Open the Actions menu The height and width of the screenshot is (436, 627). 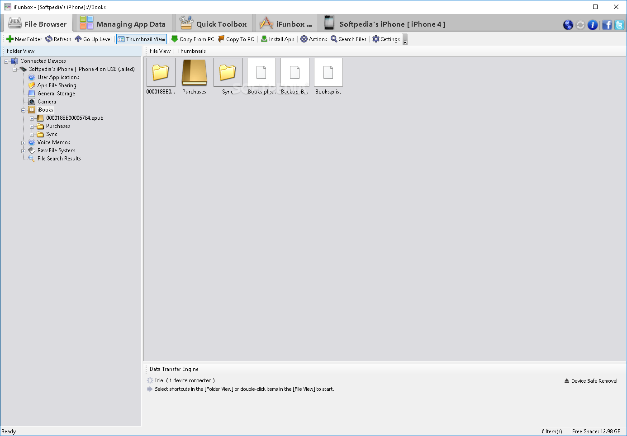[313, 39]
